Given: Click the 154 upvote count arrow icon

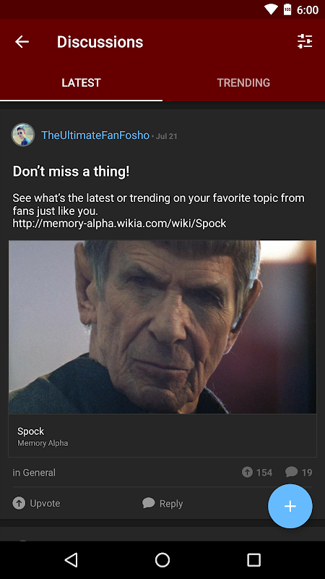Looking at the screenshot, I should (247, 472).
